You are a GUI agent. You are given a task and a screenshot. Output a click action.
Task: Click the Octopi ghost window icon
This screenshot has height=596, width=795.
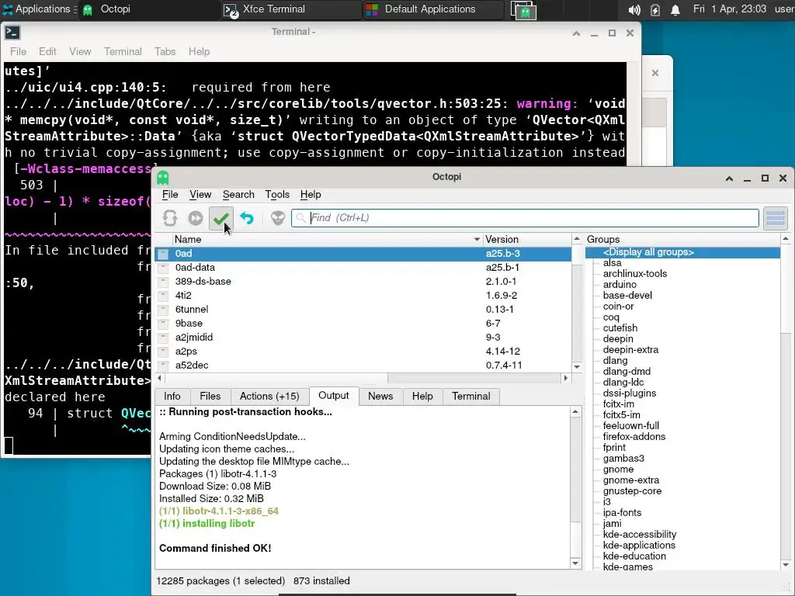pos(163,178)
